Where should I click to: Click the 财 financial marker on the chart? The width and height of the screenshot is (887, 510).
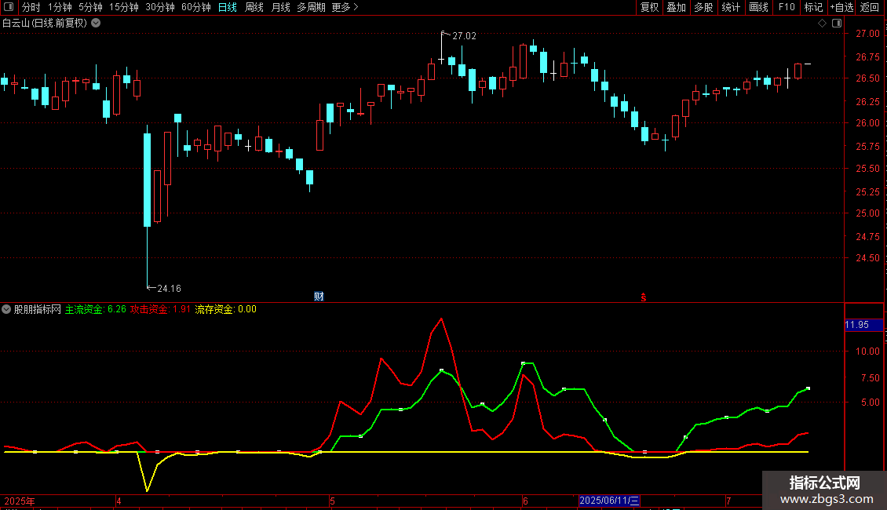tap(319, 297)
